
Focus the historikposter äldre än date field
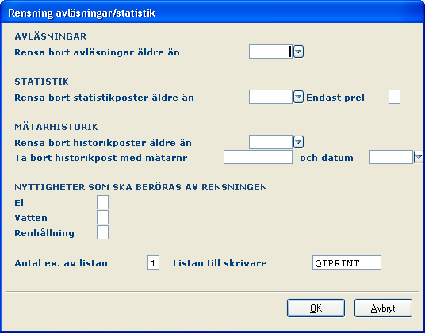270,142
